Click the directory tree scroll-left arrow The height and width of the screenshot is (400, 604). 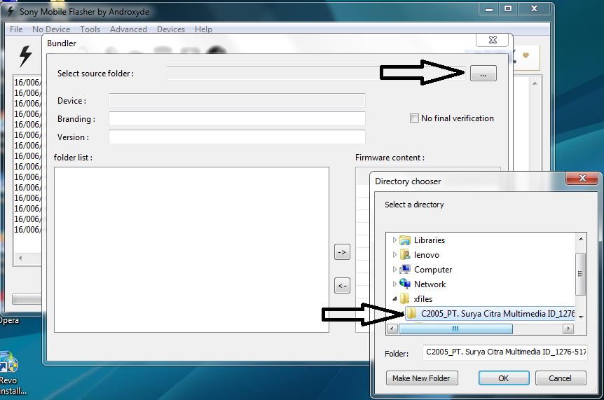(x=392, y=329)
